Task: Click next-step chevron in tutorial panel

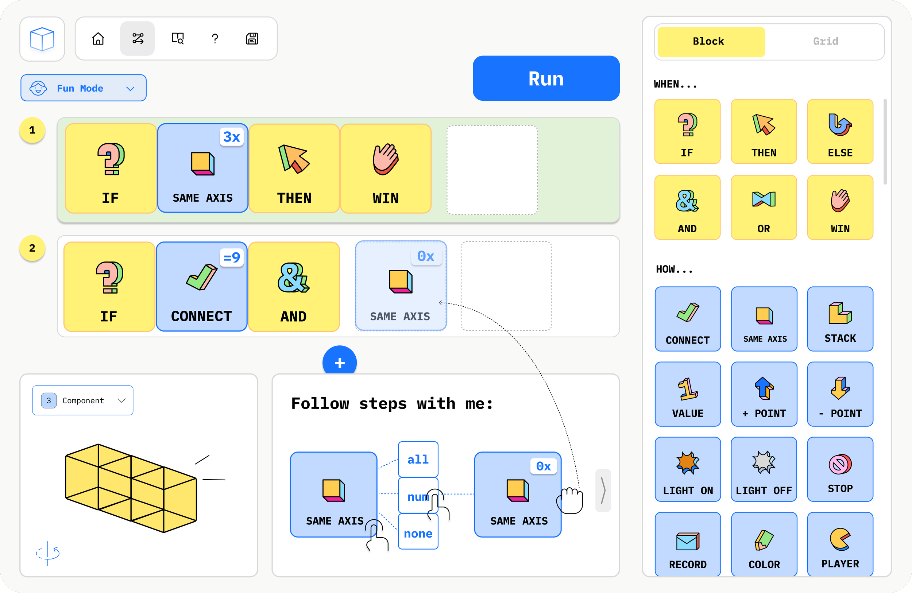Action: (x=603, y=490)
